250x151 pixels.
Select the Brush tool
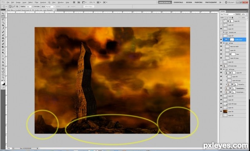click(3, 35)
